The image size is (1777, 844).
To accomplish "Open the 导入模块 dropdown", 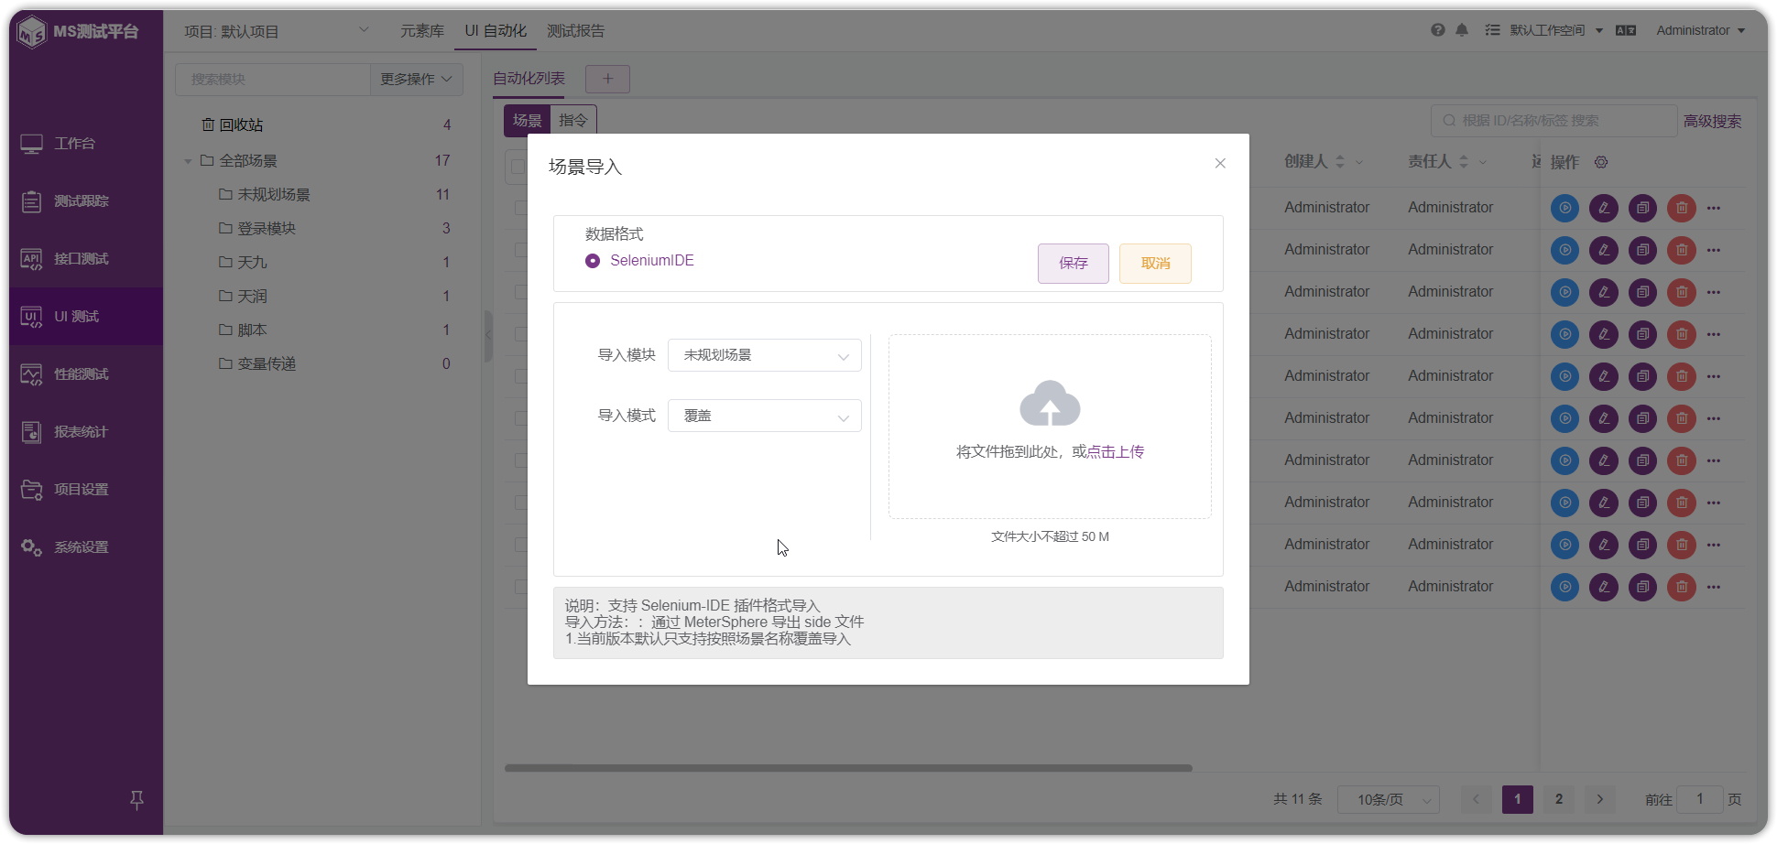I will (765, 355).
